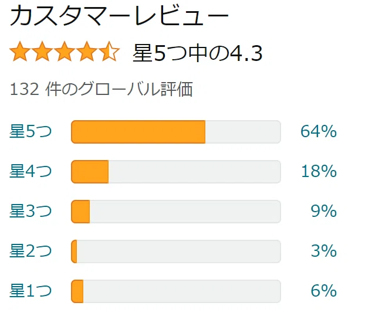Viewport: 392px width, 323px height.
Task: Click the 18% percentage link
Action: coord(319,171)
